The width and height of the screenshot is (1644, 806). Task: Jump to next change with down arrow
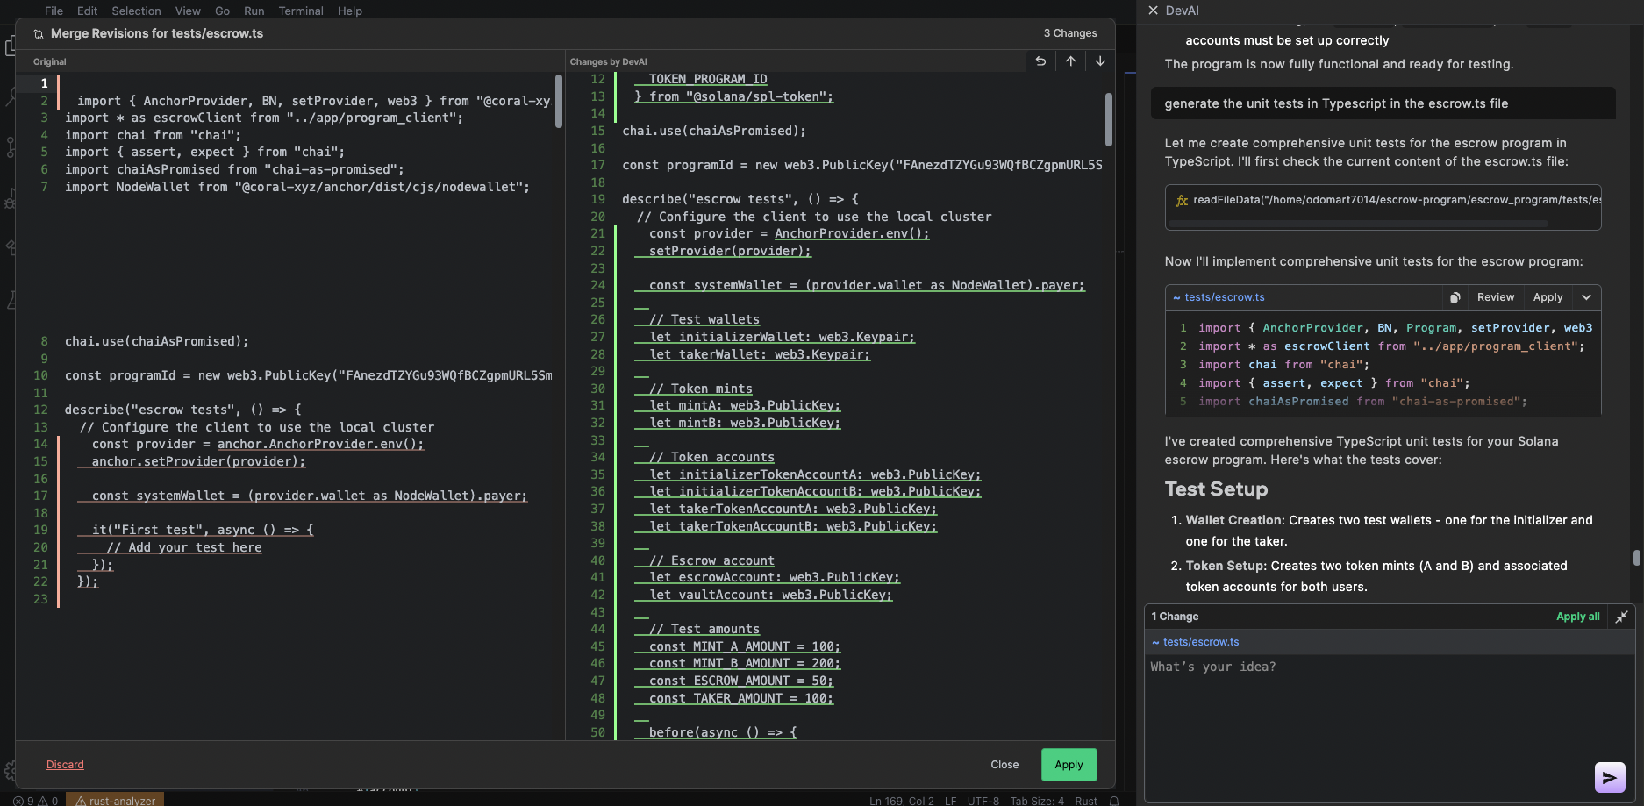click(1100, 61)
